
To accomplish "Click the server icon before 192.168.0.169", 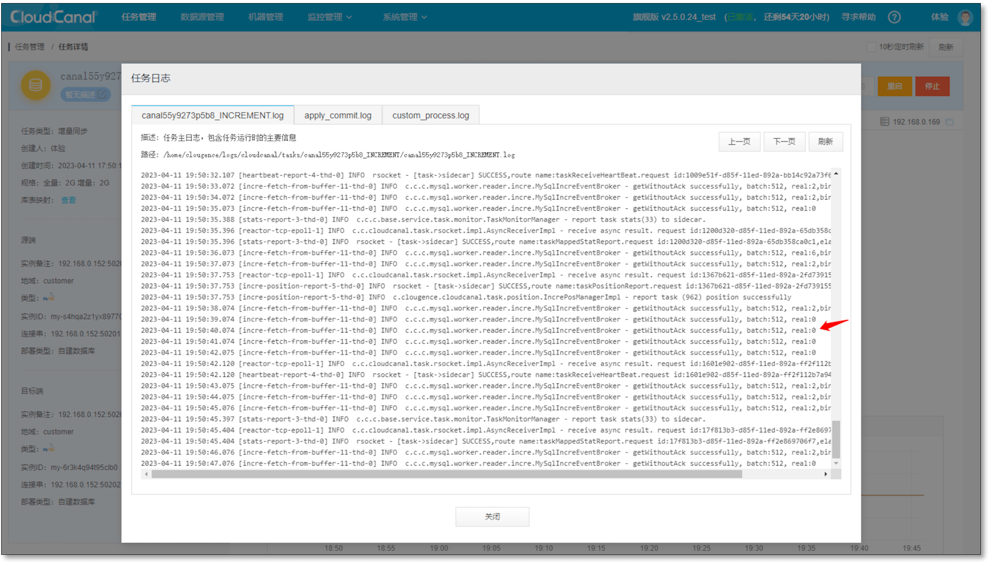I will (x=884, y=122).
